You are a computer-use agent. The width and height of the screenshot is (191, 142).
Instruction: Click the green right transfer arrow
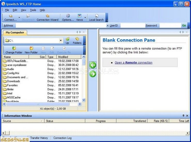click(x=93, y=74)
